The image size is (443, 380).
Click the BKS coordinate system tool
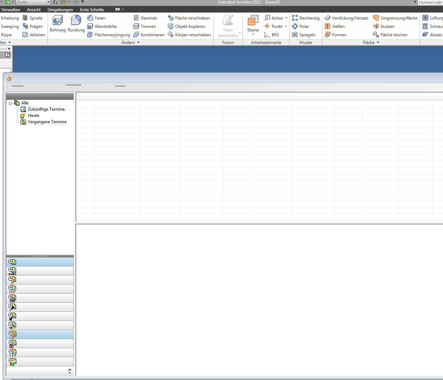coord(272,35)
